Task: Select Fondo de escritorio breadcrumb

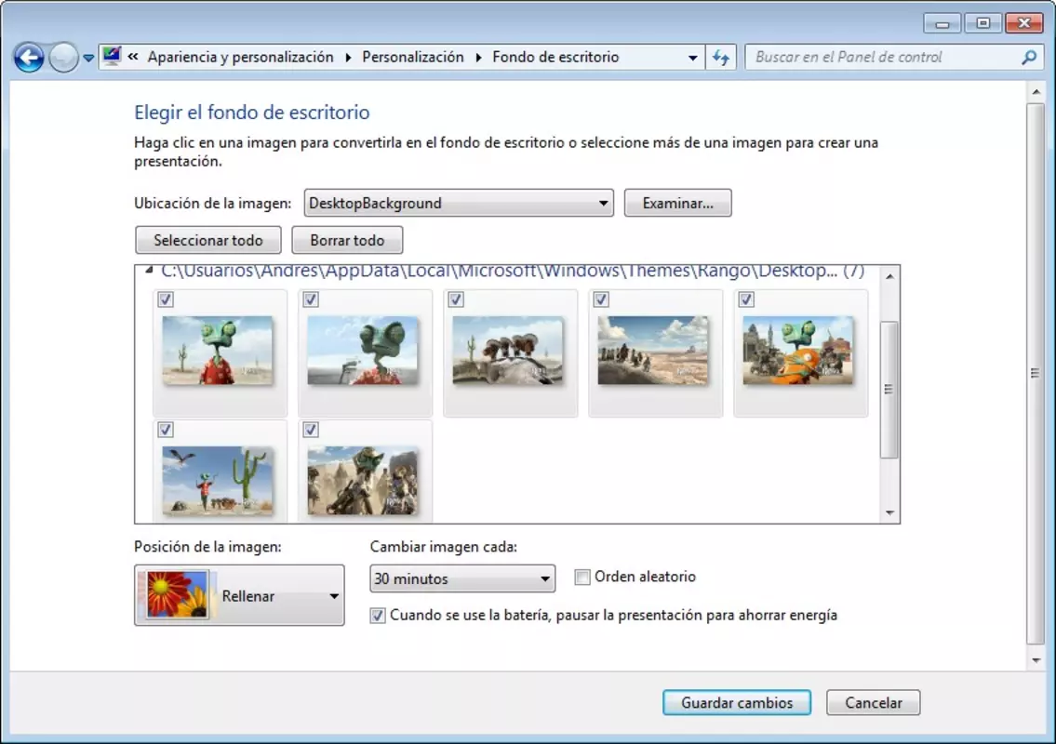Action: (555, 58)
